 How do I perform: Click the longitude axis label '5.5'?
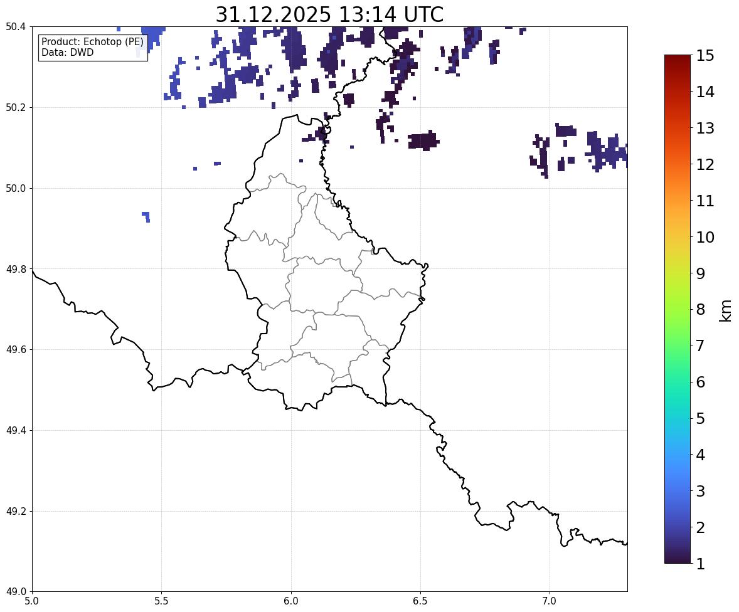point(162,601)
